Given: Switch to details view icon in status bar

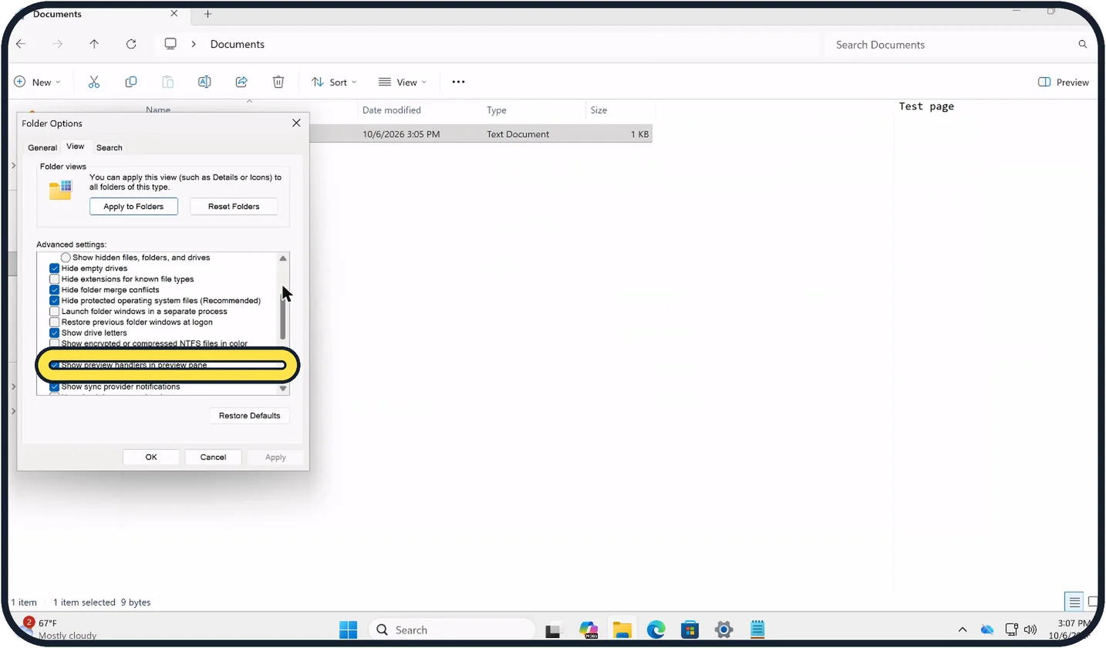Looking at the screenshot, I should pyautogui.click(x=1073, y=602).
